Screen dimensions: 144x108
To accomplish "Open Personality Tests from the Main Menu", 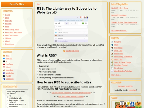I will pyautogui.click(x=12, y=30).
